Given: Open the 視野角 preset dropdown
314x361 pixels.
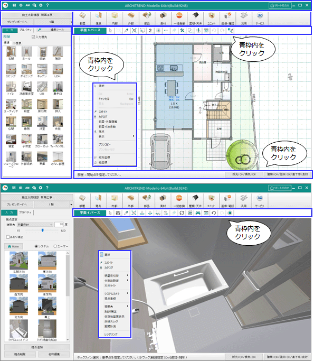Looking at the screenshot, I should [35, 225].
